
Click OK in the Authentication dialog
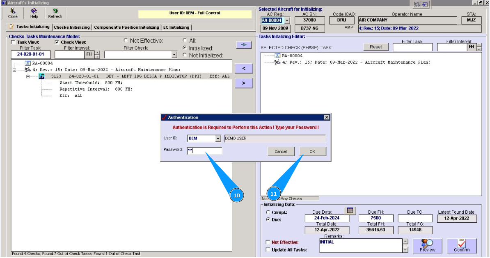click(x=312, y=151)
